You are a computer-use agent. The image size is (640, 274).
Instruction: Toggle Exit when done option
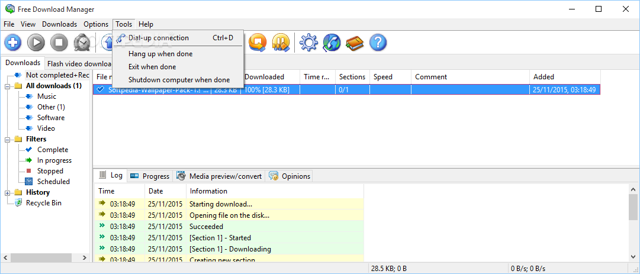(x=178, y=67)
